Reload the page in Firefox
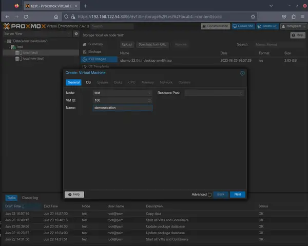The width and height of the screenshot is (308, 246). click(26, 17)
